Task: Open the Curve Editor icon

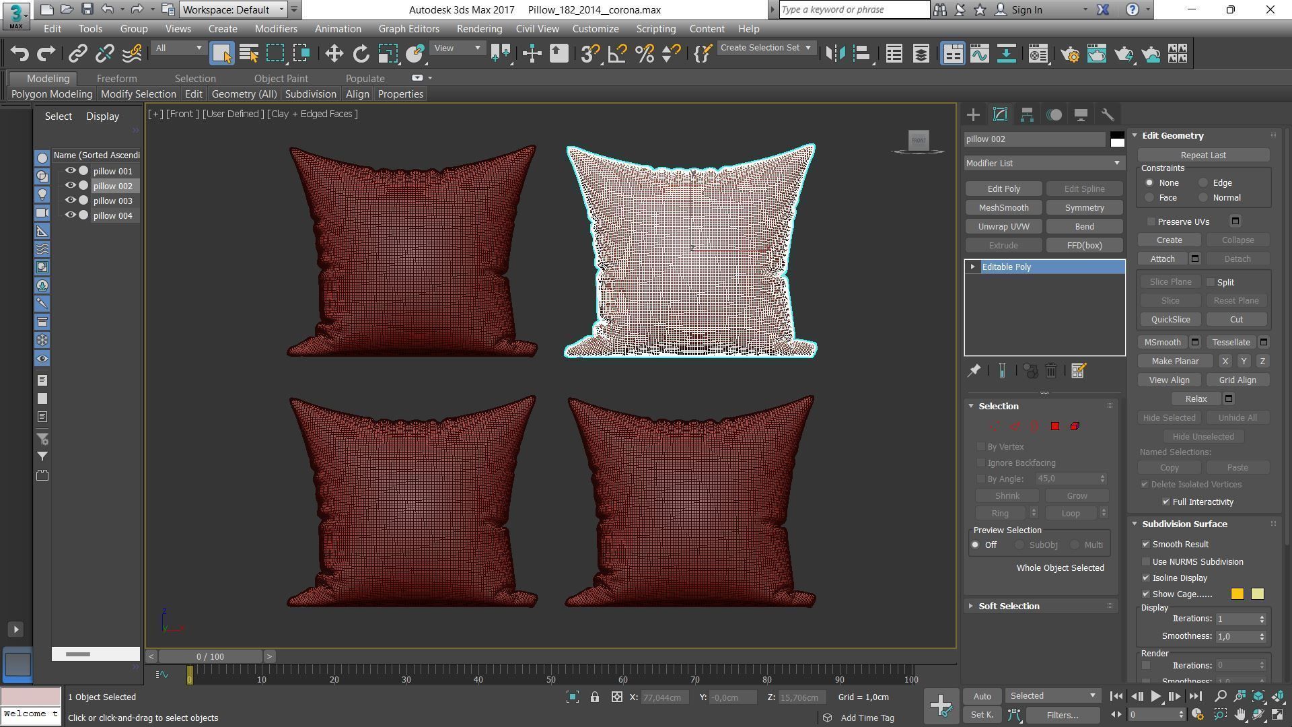Action: [980, 54]
